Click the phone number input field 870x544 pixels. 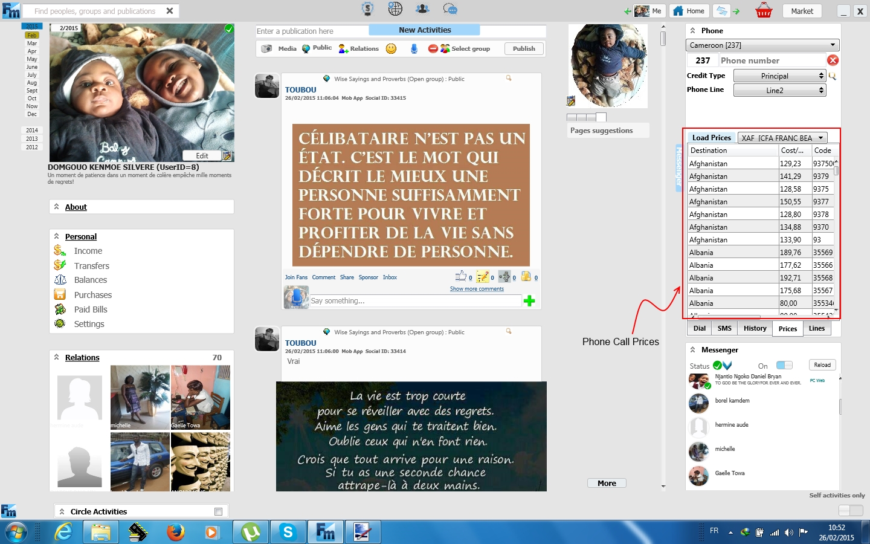(x=772, y=60)
